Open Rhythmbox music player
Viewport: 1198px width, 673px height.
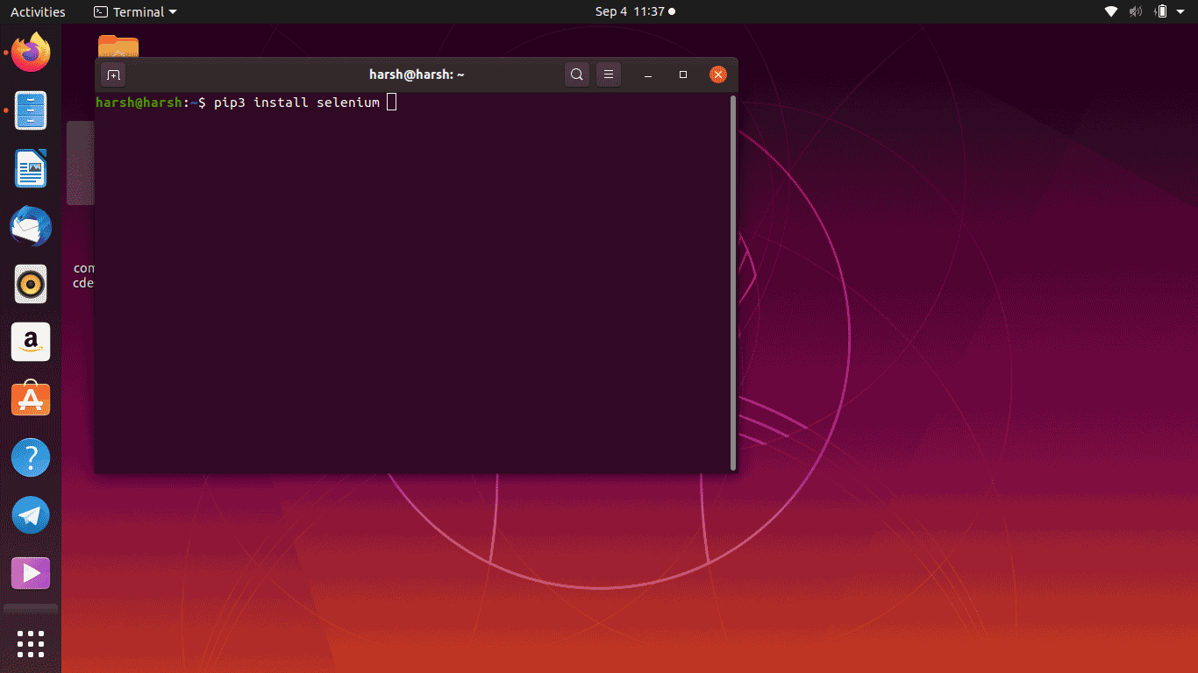point(31,284)
